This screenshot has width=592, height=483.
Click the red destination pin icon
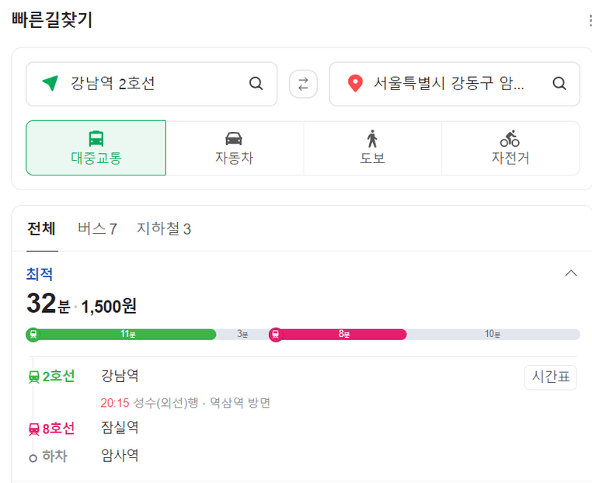[x=355, y=83]
